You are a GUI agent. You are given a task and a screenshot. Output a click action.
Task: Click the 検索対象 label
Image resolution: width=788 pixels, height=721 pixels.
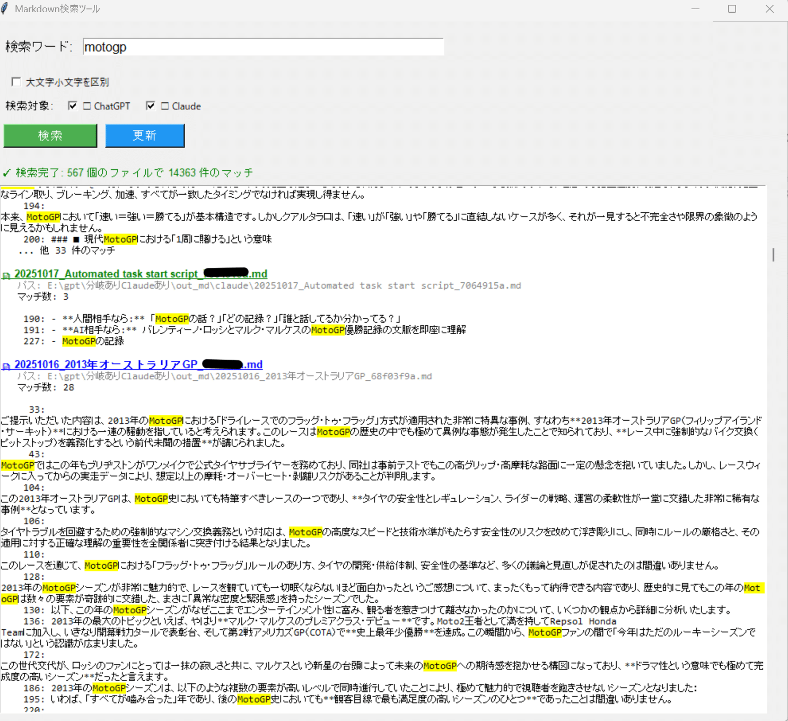(x=30, y=106)
